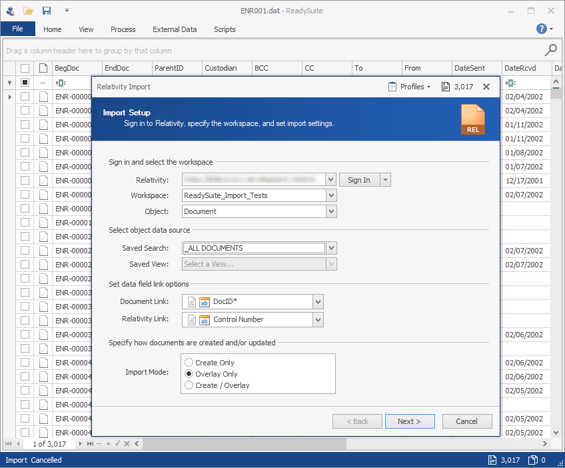The width and height of the screenshot is (565, 468).
Task: Go to last record navigation icon
Action: coord(90,443)
